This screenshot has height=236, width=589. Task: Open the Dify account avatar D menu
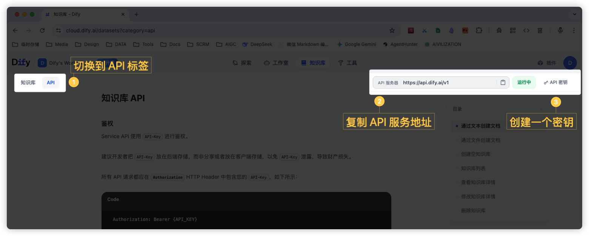(570, 63)
